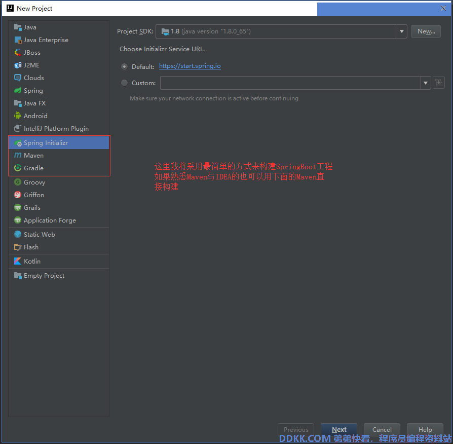
Task: Pick the JBoss project type label
Action: point(32,53)
